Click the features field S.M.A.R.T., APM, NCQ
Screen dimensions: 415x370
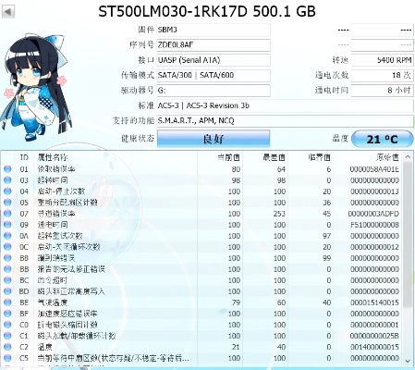tap(285, 121)
